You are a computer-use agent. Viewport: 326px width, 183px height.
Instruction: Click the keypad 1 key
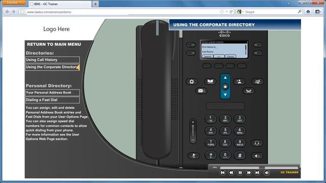pos(210,119)
